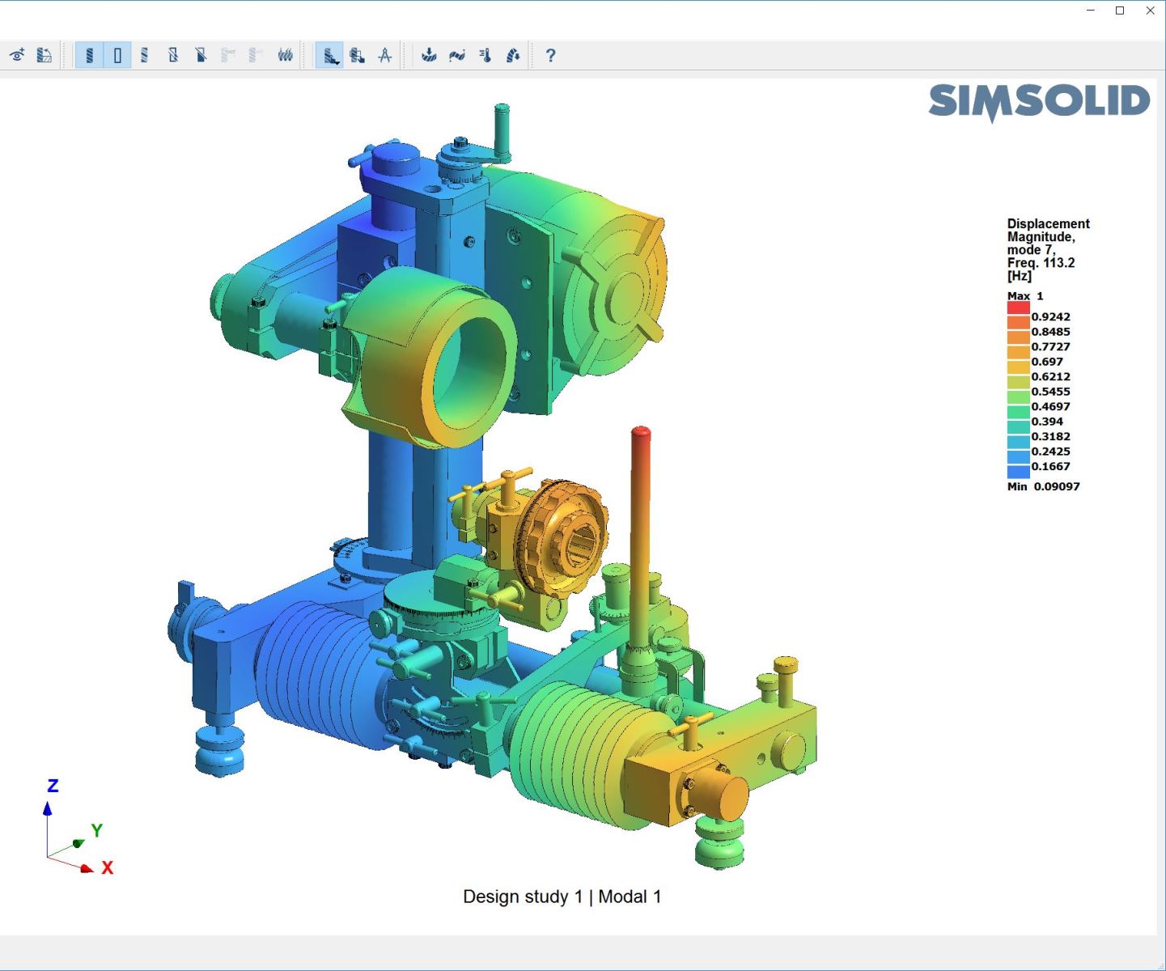The width and height of the screenshot is (1166, 971).
Task: Click the multiple wavy shapes animation icon
Action: pyautogui.click(x=285, y=55)
